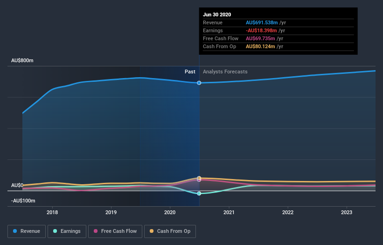Click the -AU$100m y-axis label
Viewport: 383px width, 245px height.
pyautogui.click(x=23, y=201)
